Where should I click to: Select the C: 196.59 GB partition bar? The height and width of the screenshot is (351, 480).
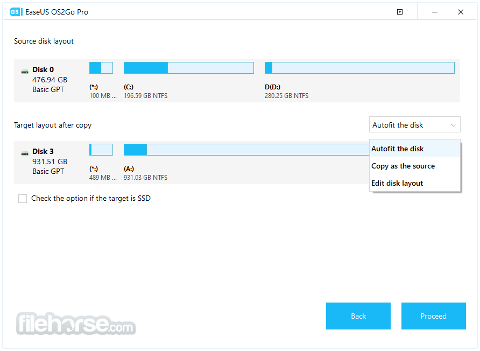[x=188, y=68]
